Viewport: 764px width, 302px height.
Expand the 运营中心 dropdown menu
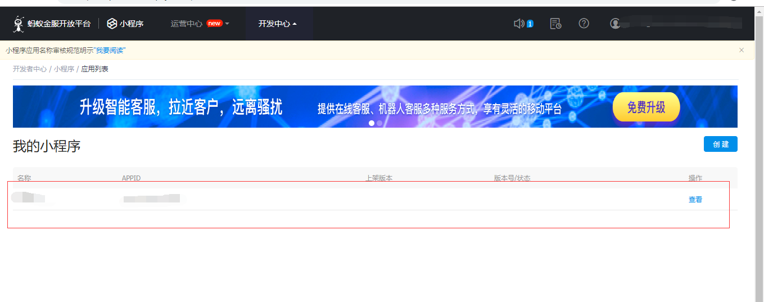[x=187, y=24]
